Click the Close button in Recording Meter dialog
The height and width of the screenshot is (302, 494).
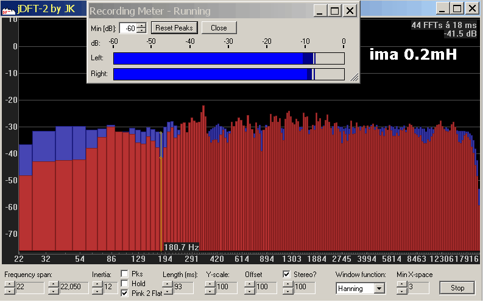tap(219, 28)
